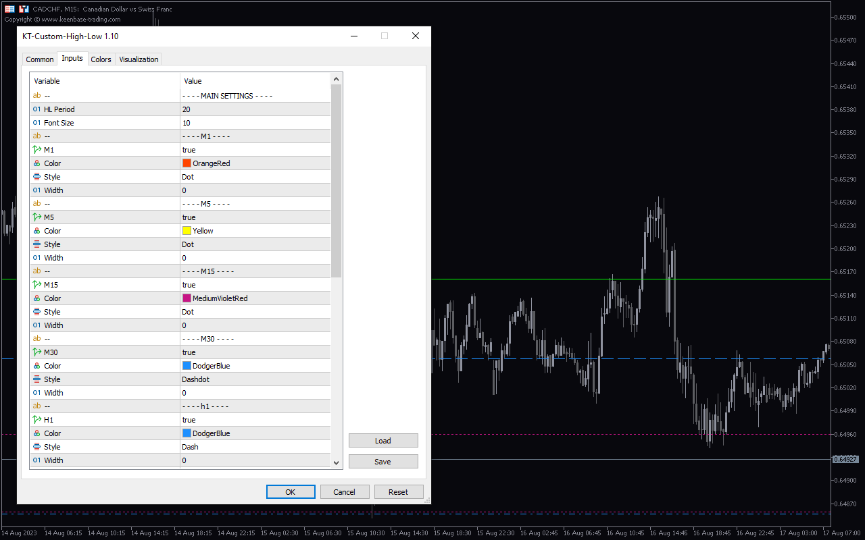Load saved input settings

pos(383,441)
